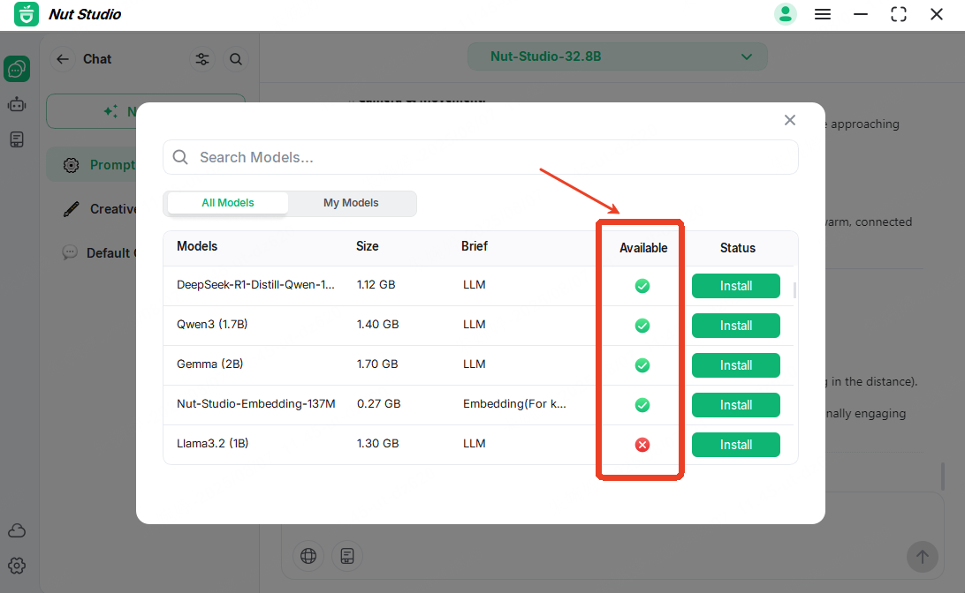Click the 0.27 GB size cell
965x593 pixels.
pos(378,404)
